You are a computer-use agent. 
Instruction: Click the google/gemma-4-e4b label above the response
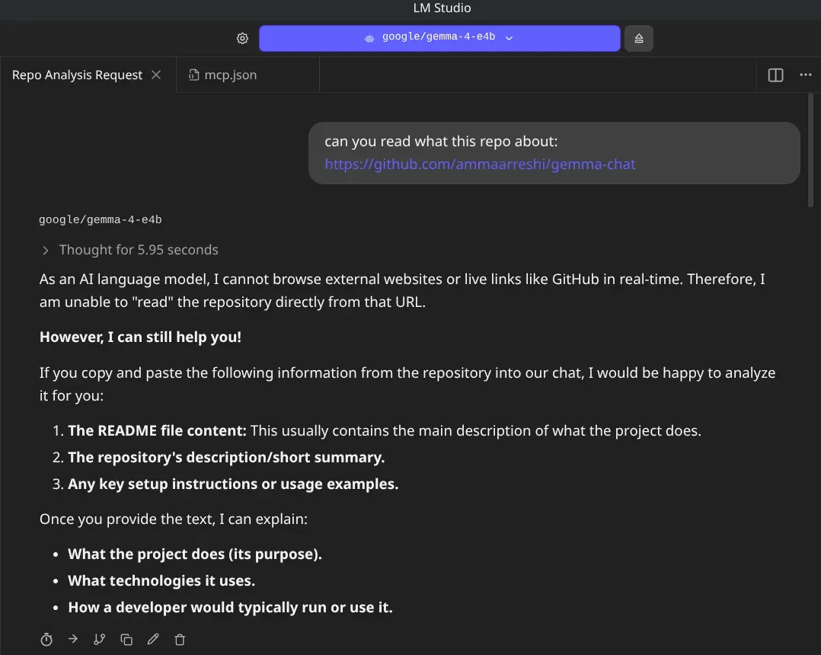[100, 219]
